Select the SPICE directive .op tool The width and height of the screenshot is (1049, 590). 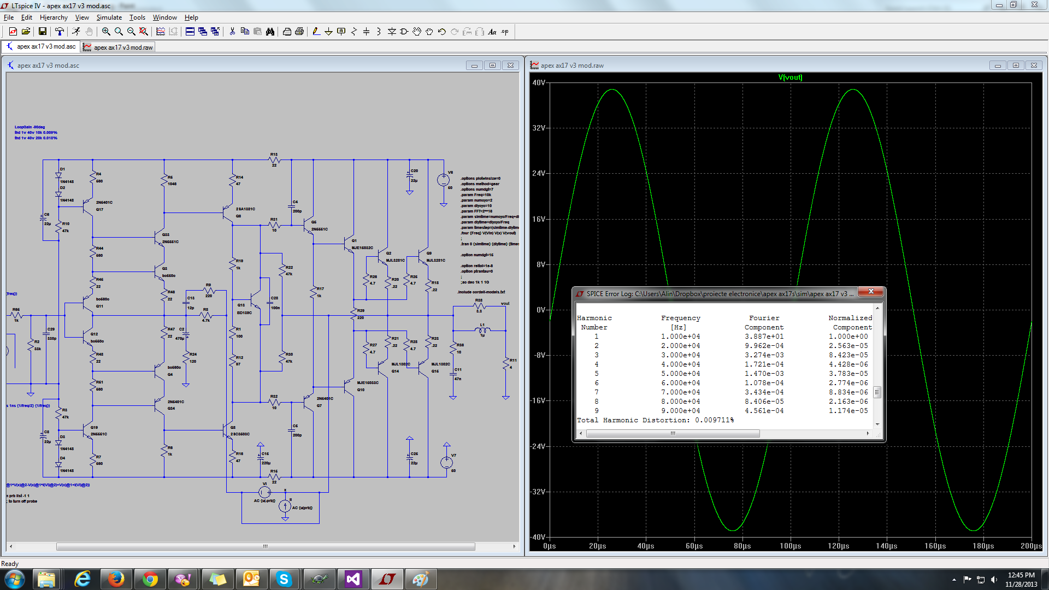coord(505,32)
